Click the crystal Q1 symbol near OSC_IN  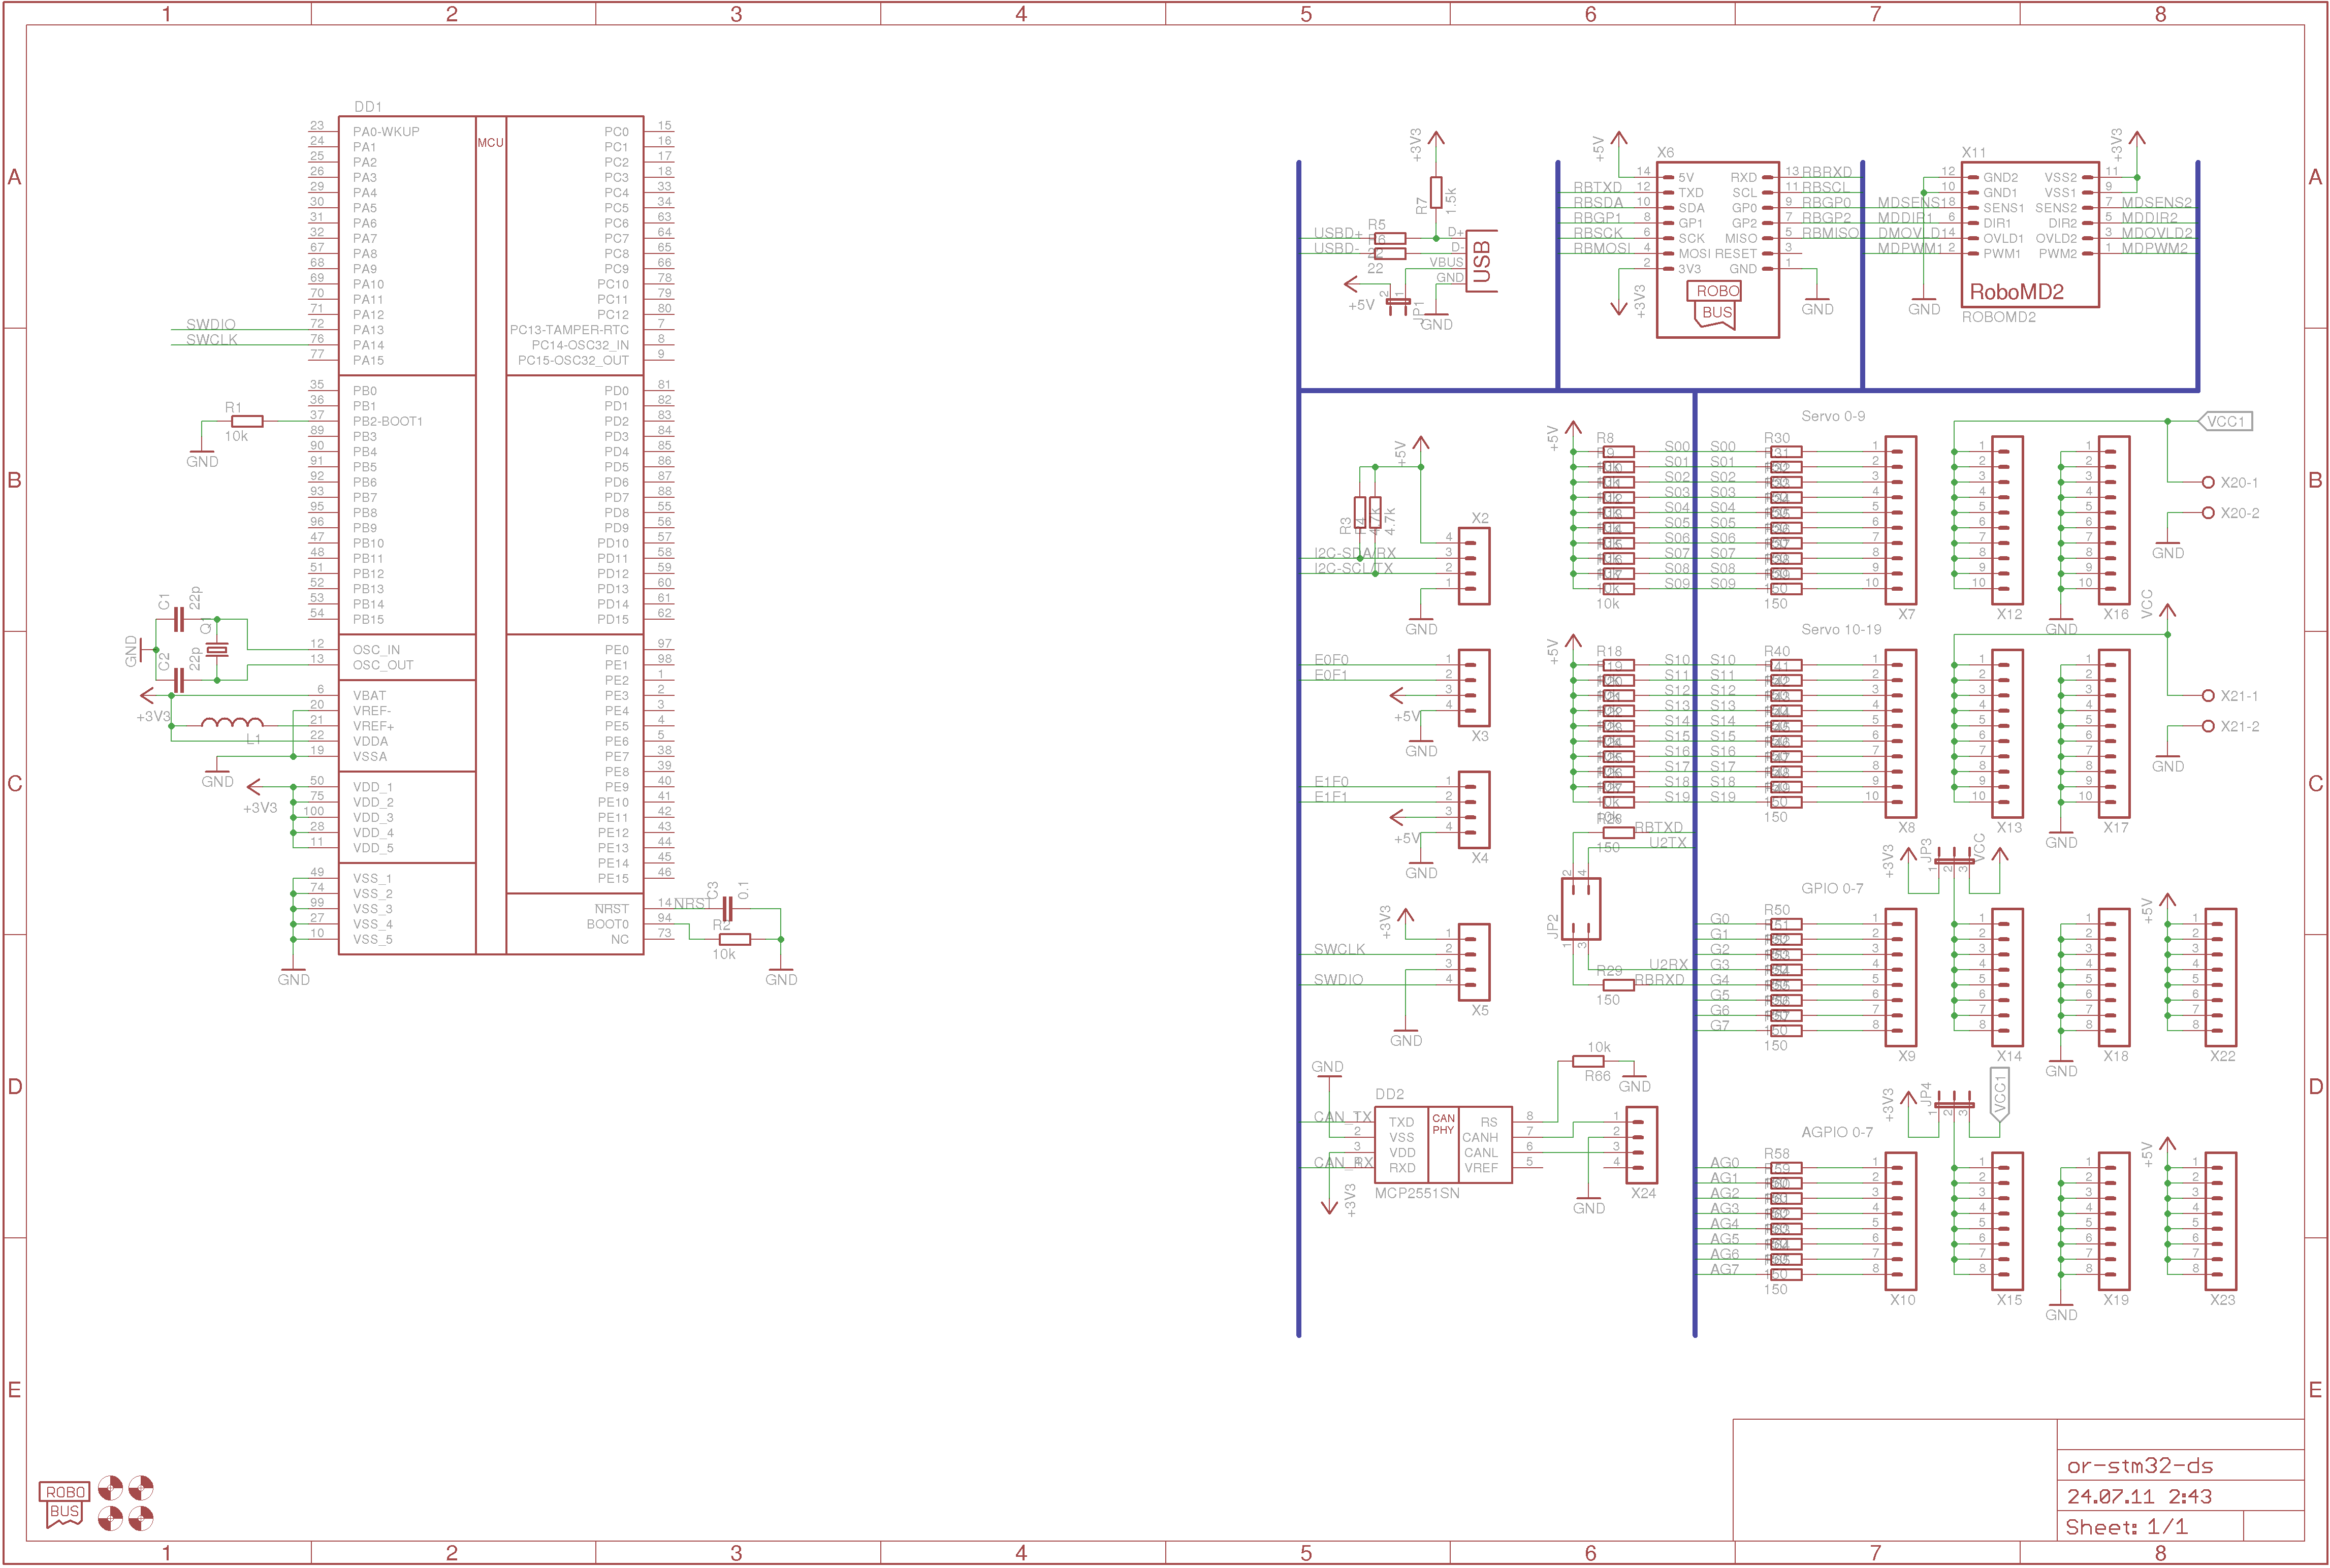point(217,650)
